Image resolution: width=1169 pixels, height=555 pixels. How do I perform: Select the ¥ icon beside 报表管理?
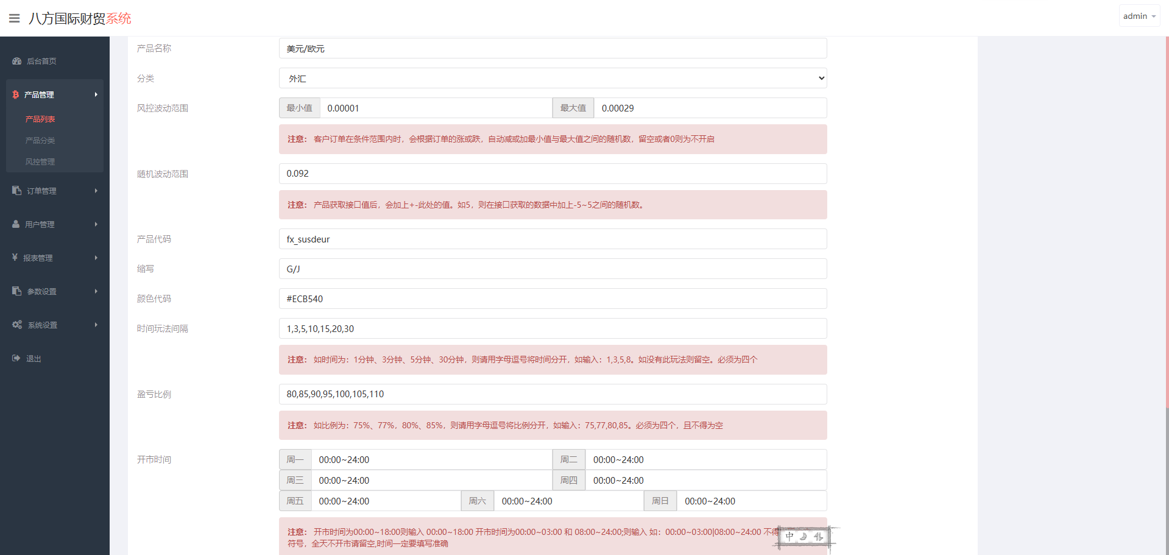click(15, 257)
